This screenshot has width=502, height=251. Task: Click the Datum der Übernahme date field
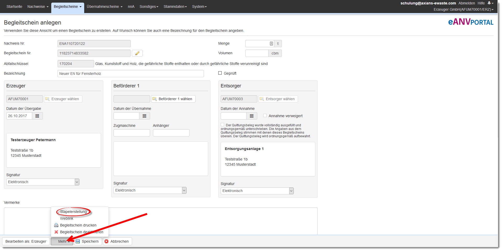(x=126, y=116)
